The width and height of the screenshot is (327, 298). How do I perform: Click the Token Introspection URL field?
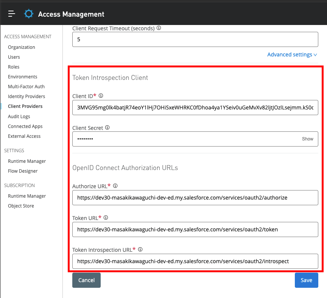pos(195,261)
